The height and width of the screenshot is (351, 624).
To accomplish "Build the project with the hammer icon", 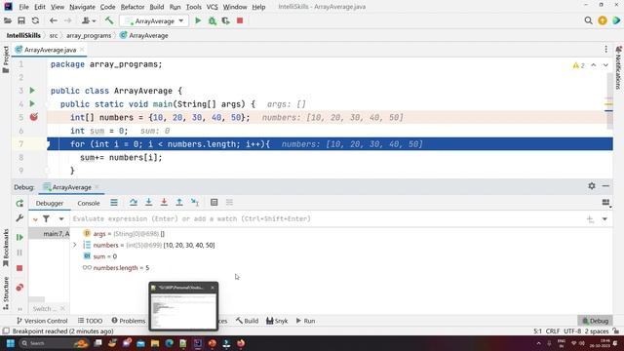I will coord(109,20).
